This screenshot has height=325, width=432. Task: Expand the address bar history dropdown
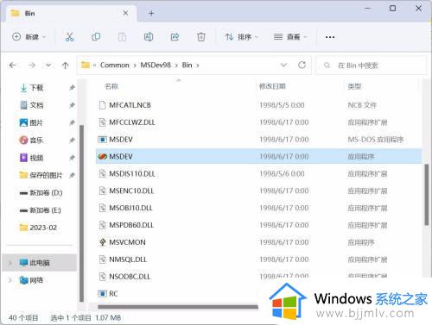click(284, 66)
